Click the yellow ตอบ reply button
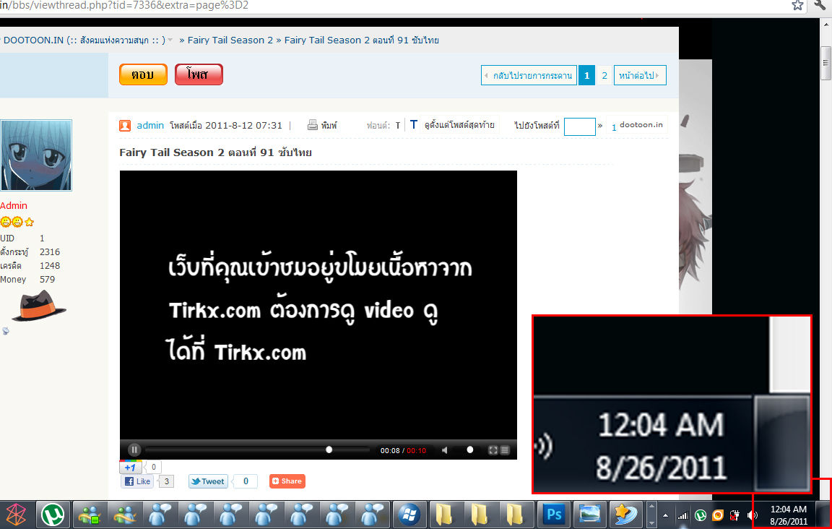 point(143,74)
